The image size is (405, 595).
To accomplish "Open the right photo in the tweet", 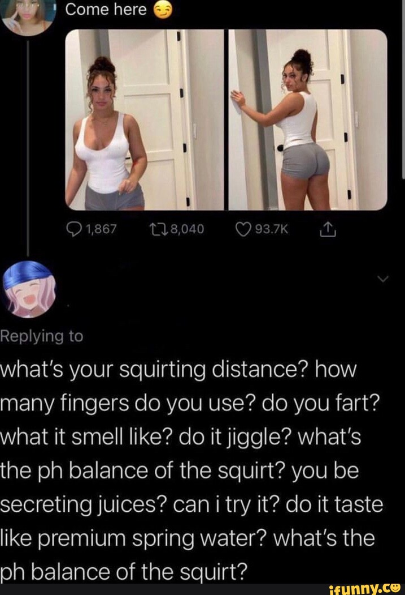I will (x=308, y=119).
